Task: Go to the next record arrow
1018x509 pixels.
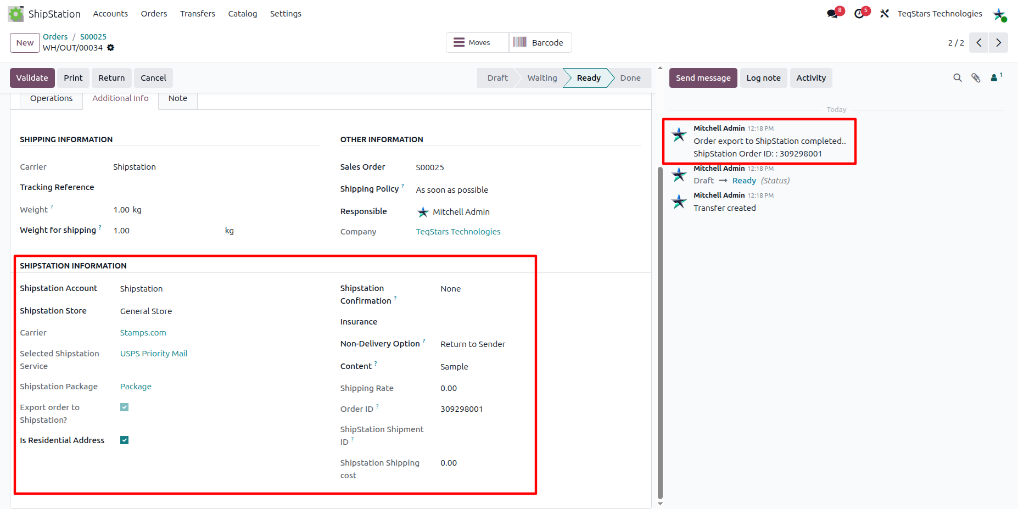Action: coord(998,43)
